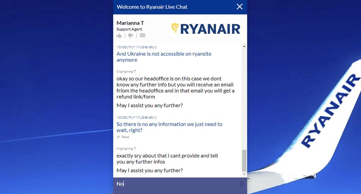Click the agent name Marianna T
The height and width of the screenshot is (194, 361).
tap(130, 23)
